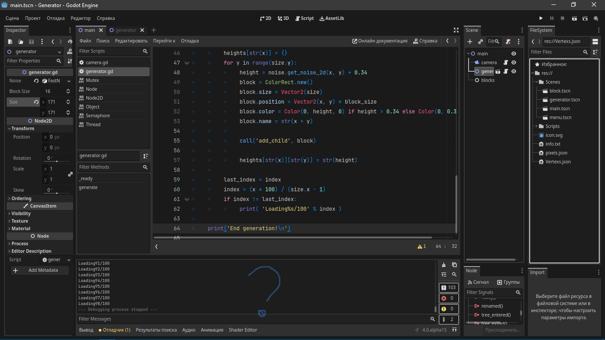Toggle visibility of the generator node
Screen dimensions: 605x340
(x=514, y=71)
